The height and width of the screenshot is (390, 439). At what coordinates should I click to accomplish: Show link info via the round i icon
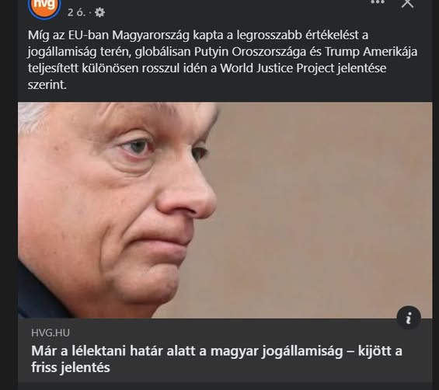pyautogui.click(x=409, y=318)
